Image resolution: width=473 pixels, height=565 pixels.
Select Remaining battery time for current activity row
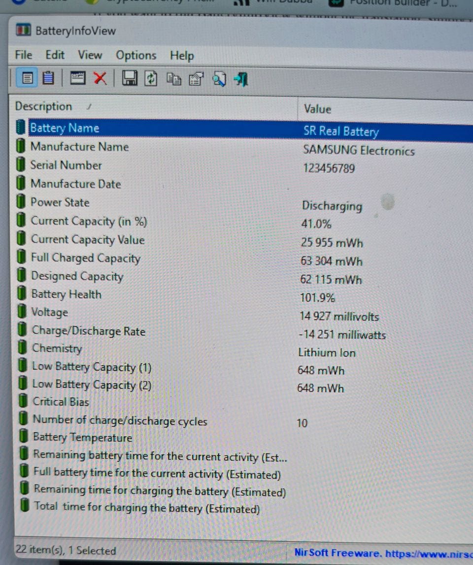161,456
